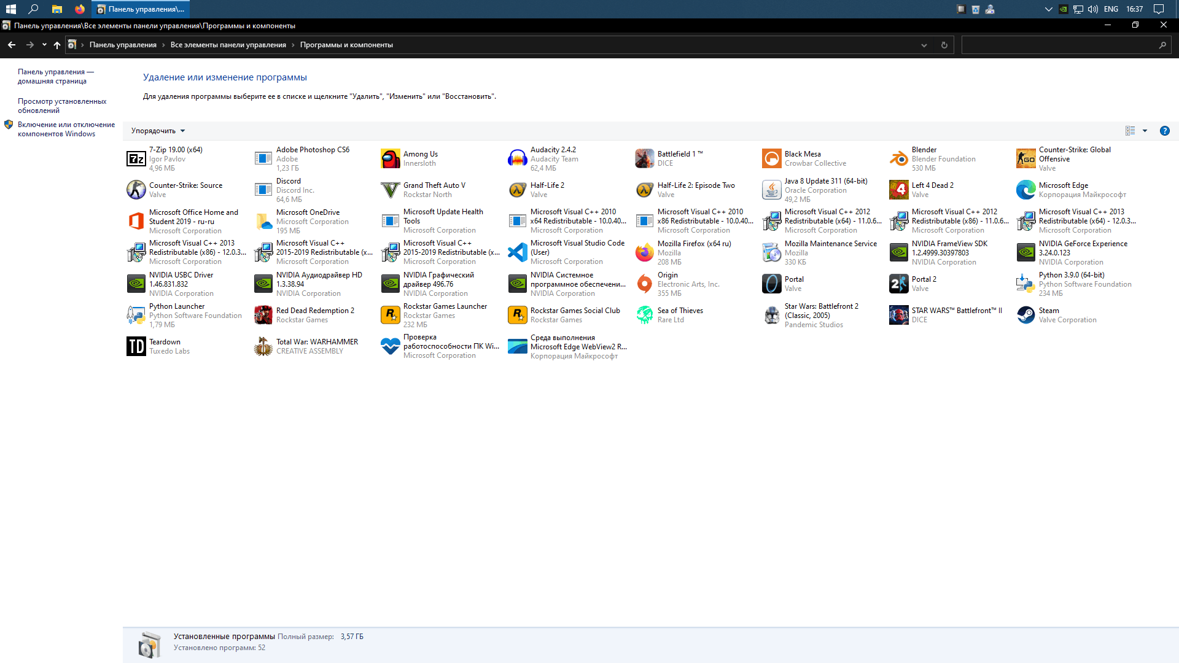1179x663 pixels.
Task: Click the Microsoft Edge icon
Action: [1026, 190]
